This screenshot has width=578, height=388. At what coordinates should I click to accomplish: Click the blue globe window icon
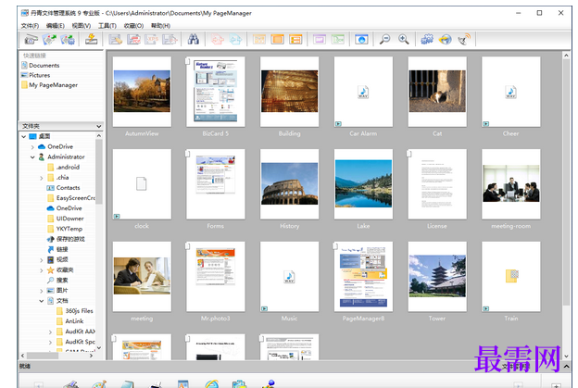(x=361, y=39)
